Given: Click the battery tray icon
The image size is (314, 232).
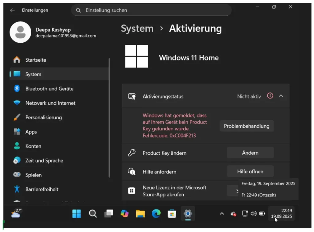Looking at the screenshot, I should pyautogui.click(x=262, y=214).
